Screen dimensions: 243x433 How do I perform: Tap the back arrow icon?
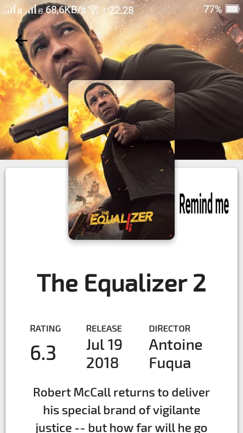(21, 41)
